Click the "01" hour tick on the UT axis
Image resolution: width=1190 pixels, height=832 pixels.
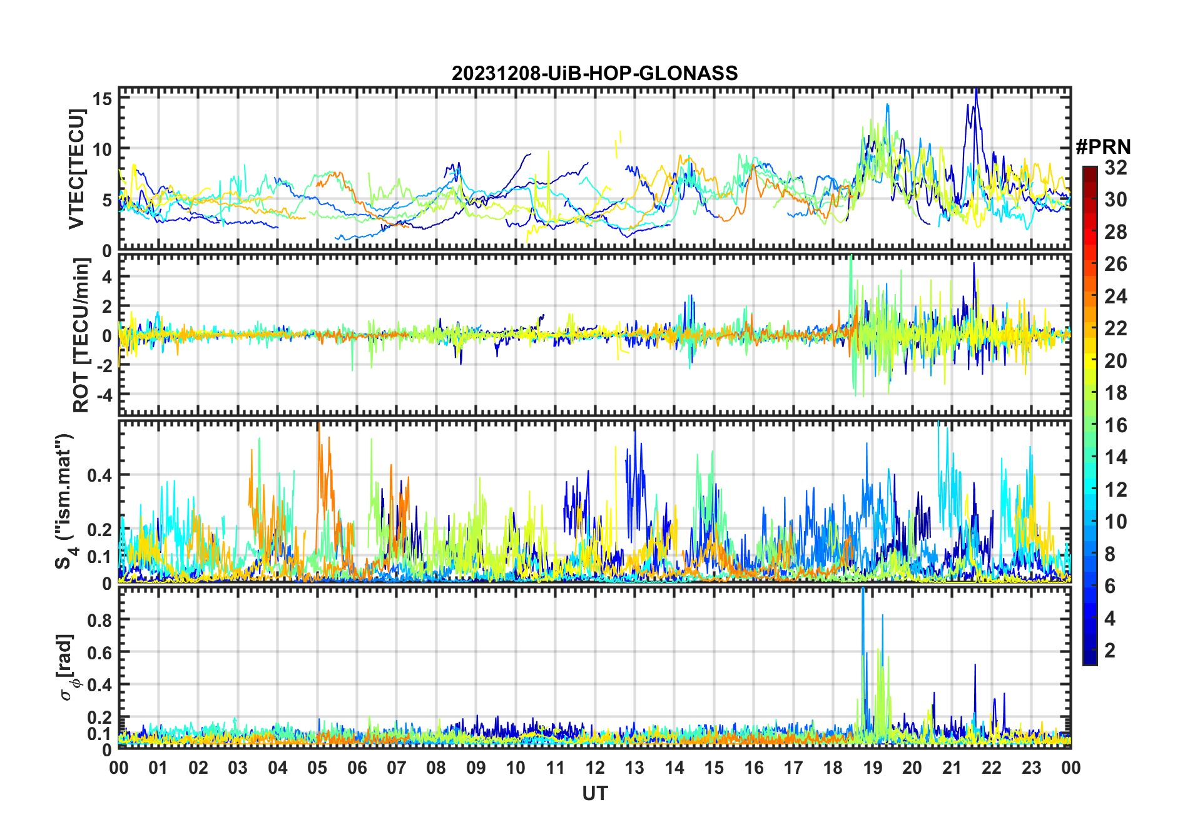click(x=158, y=768)
